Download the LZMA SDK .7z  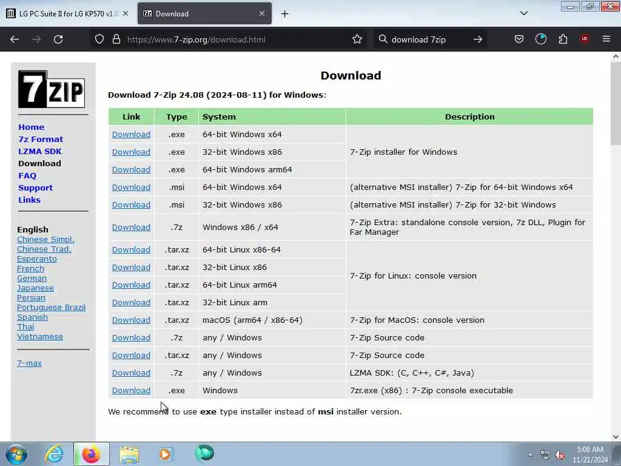pos(131,373)
